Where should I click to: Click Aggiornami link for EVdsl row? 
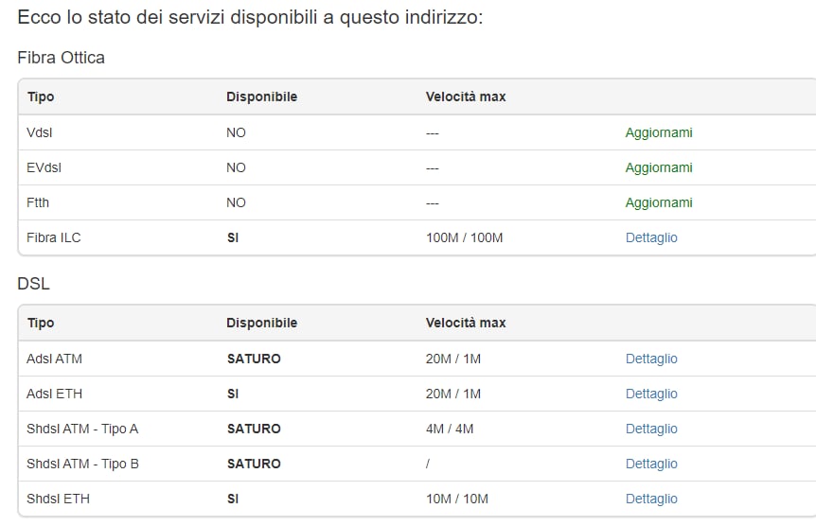[x=659, y=167]
